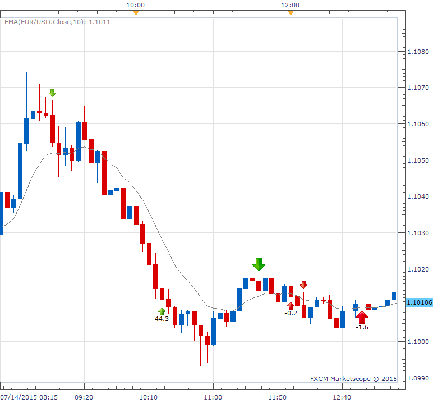Click the green up arrow above 44.3
The width and height of the screenshot is (438, 404).
[x=162, y=311]
